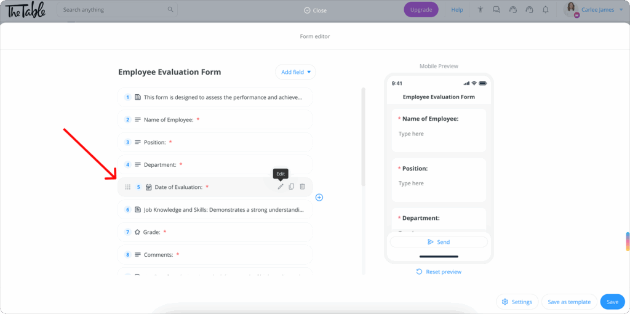630x314 pixels.
Task: Duplicate the Date of Evaluation field
Action: click(291, 187)
